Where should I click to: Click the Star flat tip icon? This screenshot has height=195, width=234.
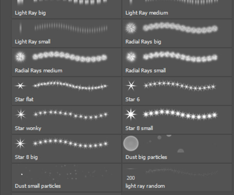(x=20, y=86)
